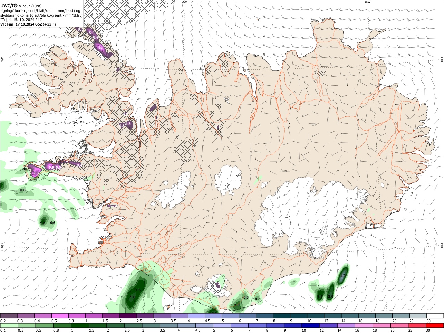Screen dimensions: 444x333
Task: Click the "30" label of the lower legend row
Action: pyautogui.click(x=428, y=331)
